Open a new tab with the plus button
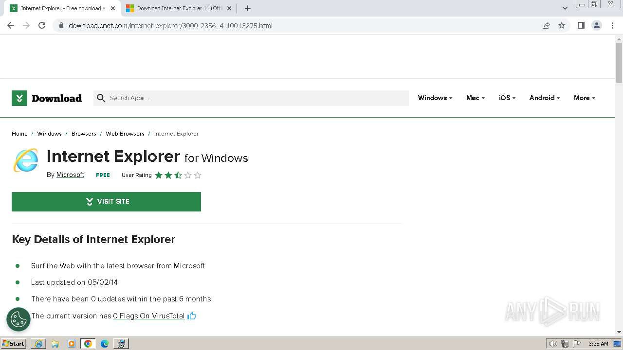 [x=248, y=8]
